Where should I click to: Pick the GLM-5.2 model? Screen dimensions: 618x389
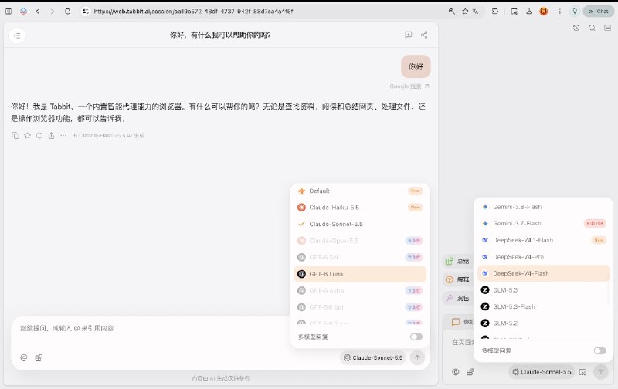click(544, 323)
